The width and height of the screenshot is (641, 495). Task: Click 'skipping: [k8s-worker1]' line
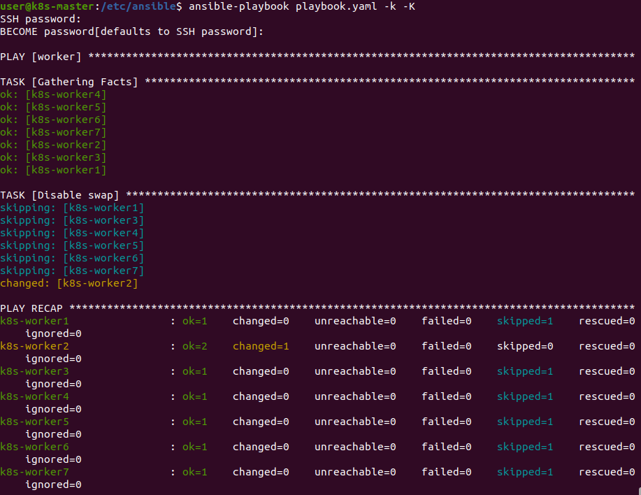click(x=72, y=208)
